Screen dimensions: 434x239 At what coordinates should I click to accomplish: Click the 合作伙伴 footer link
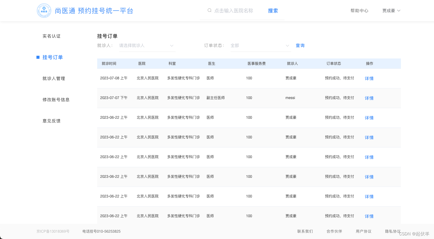(x=334, y=231)
